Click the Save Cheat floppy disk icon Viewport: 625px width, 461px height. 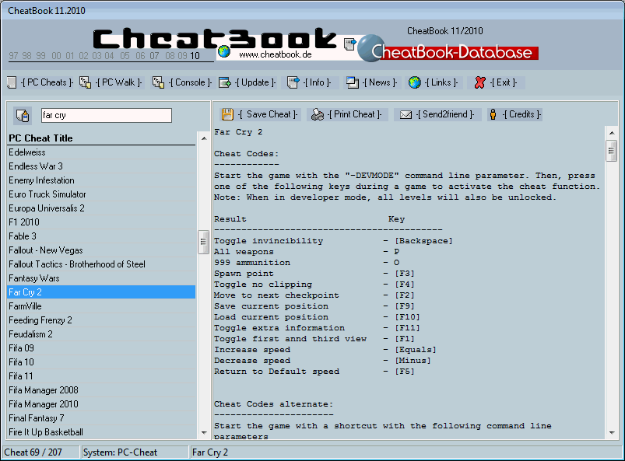[x=227, y=114]
